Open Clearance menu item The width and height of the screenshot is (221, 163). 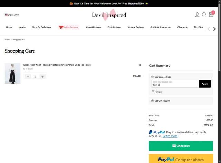tap(182, 27)
